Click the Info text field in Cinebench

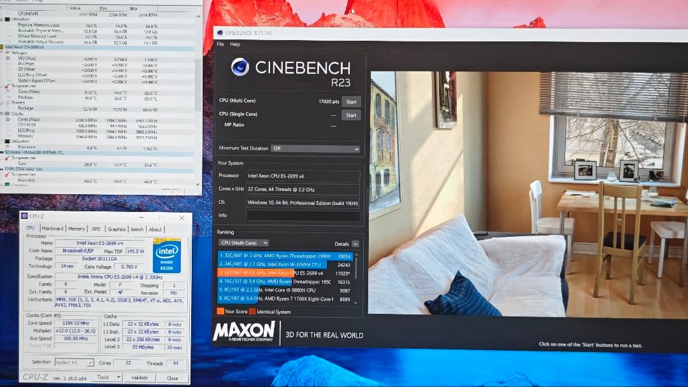click(303, 216)
